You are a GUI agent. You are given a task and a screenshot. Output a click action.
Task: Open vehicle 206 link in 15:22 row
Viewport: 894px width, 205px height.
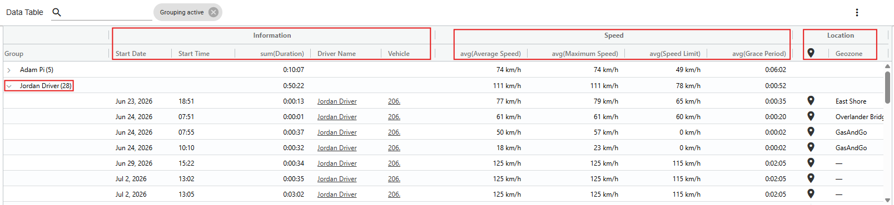click(x=394, y=163)
